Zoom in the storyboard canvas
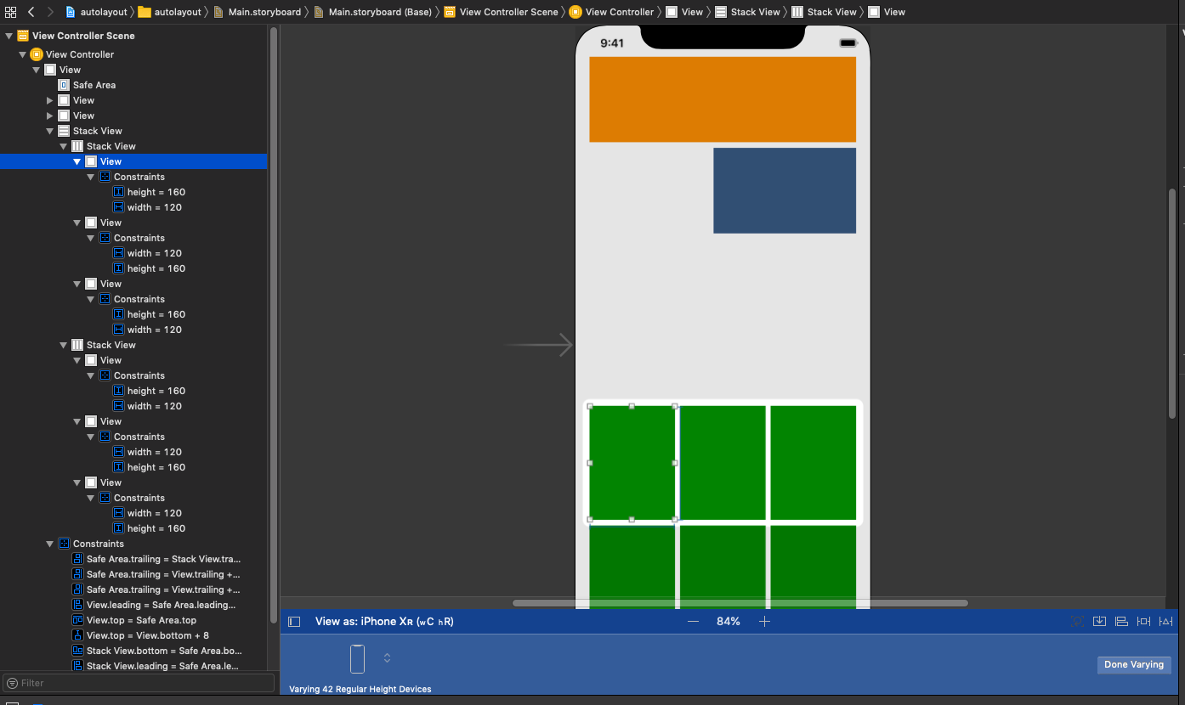This screenshot has height=705, width=1185. click(764, 622)
